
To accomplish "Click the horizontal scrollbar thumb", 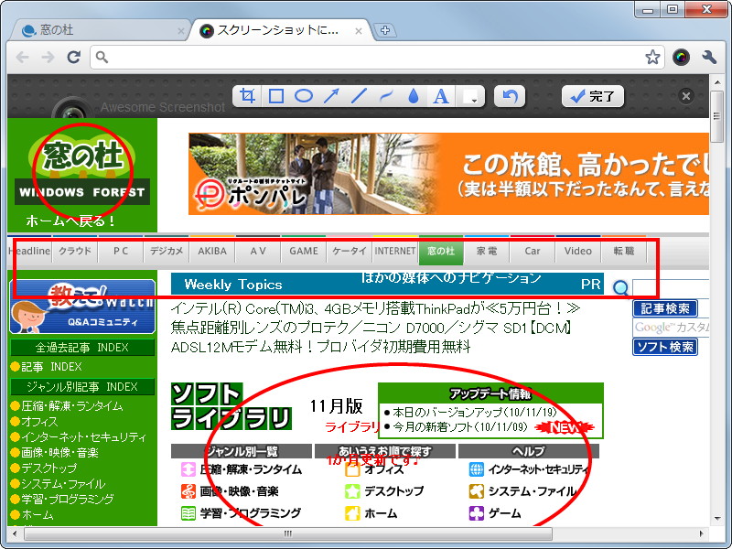I will [x=288, y=533].
